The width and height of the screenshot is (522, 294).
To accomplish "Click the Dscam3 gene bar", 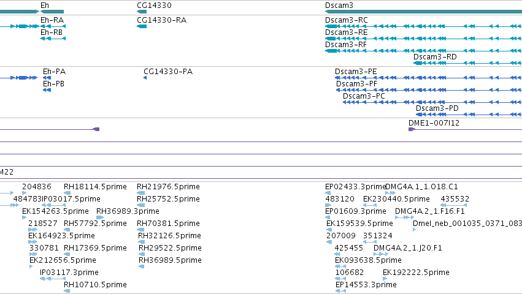I will tap(423, 12).
